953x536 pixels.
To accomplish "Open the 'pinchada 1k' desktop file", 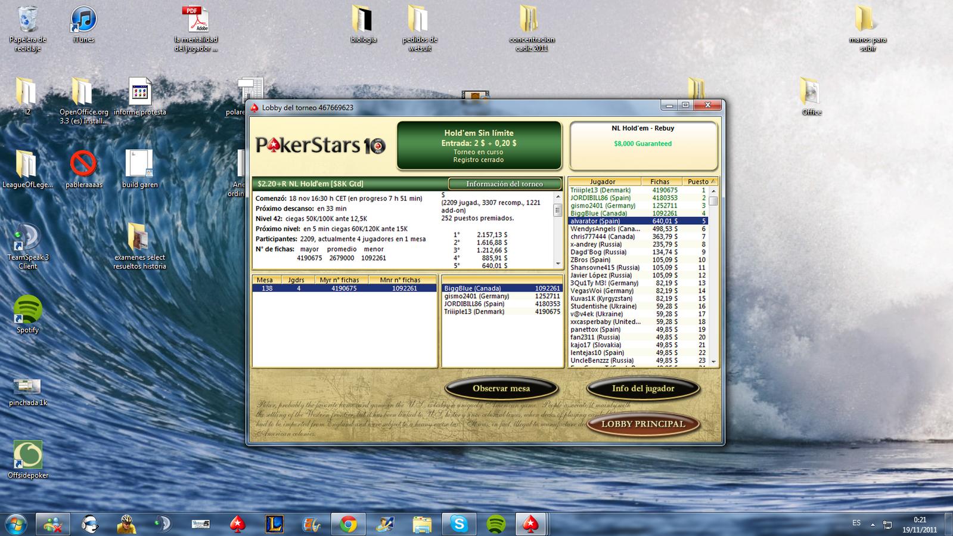I will tap(27, 392).
